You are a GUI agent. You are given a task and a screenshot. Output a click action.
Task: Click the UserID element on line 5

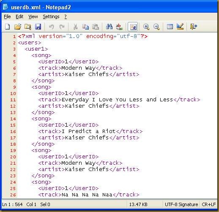click(x=68, y=62)
